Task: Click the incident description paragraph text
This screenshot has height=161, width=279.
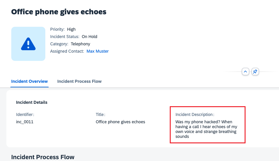Action: coord(206,129)
